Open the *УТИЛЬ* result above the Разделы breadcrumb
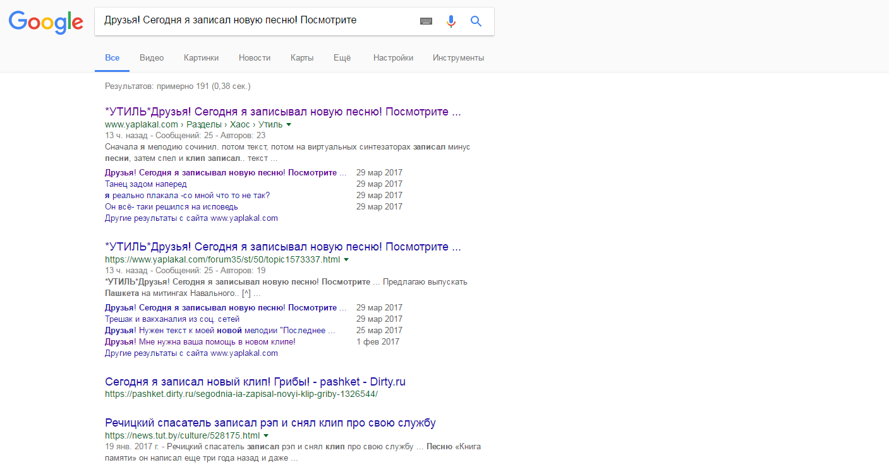 (x=283, y=112)
